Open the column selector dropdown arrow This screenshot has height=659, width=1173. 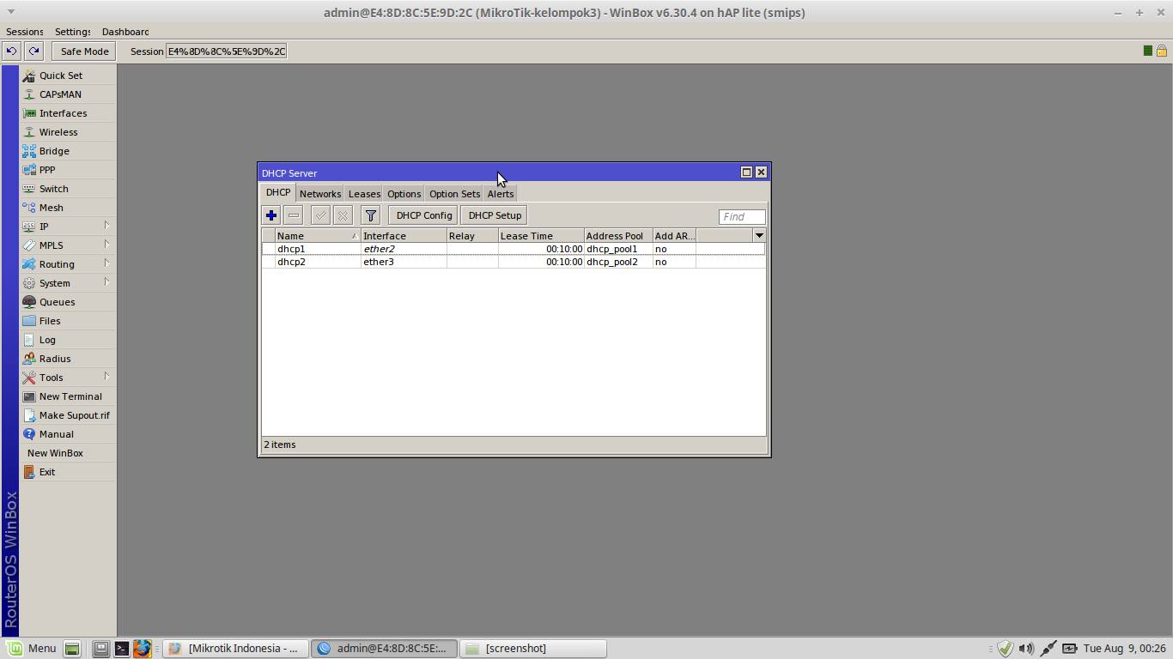click(x=759, y=236)
